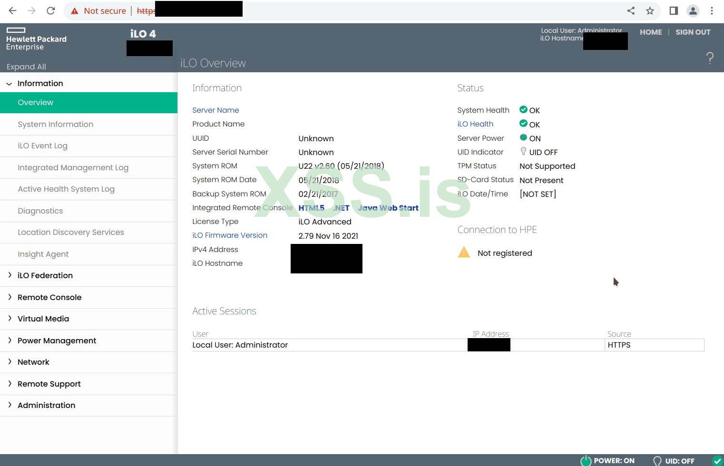Screen dimensions: 724x466
Task: Click the footer power icon beside POWER: ON
Action: 586,460
